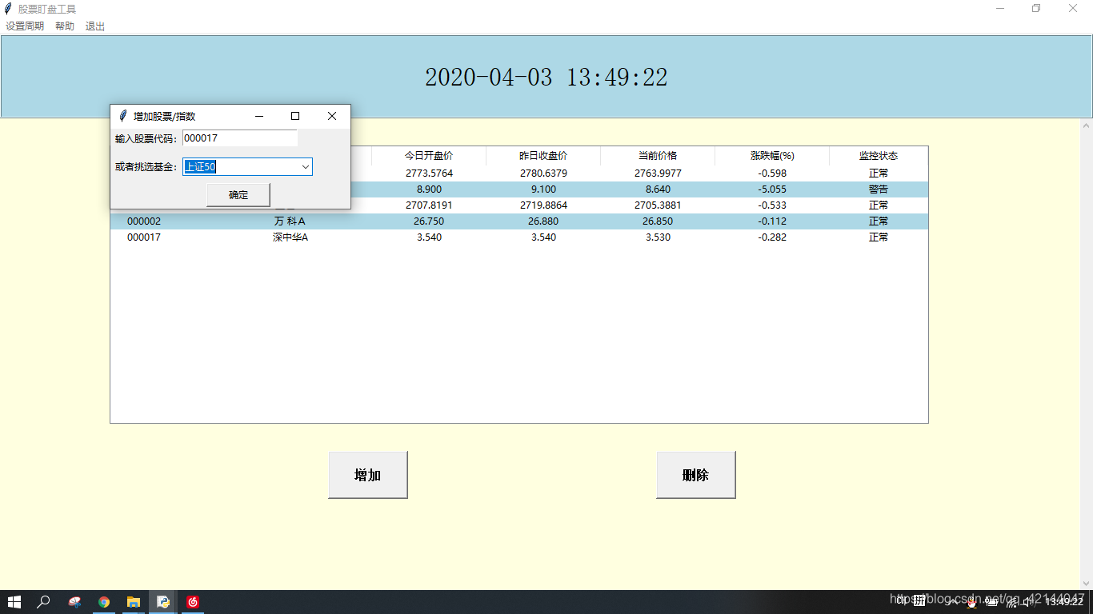Select the 3.530 current price cell
The height and width of the screenshot is (614, 1093).
[x=658, y=237]
